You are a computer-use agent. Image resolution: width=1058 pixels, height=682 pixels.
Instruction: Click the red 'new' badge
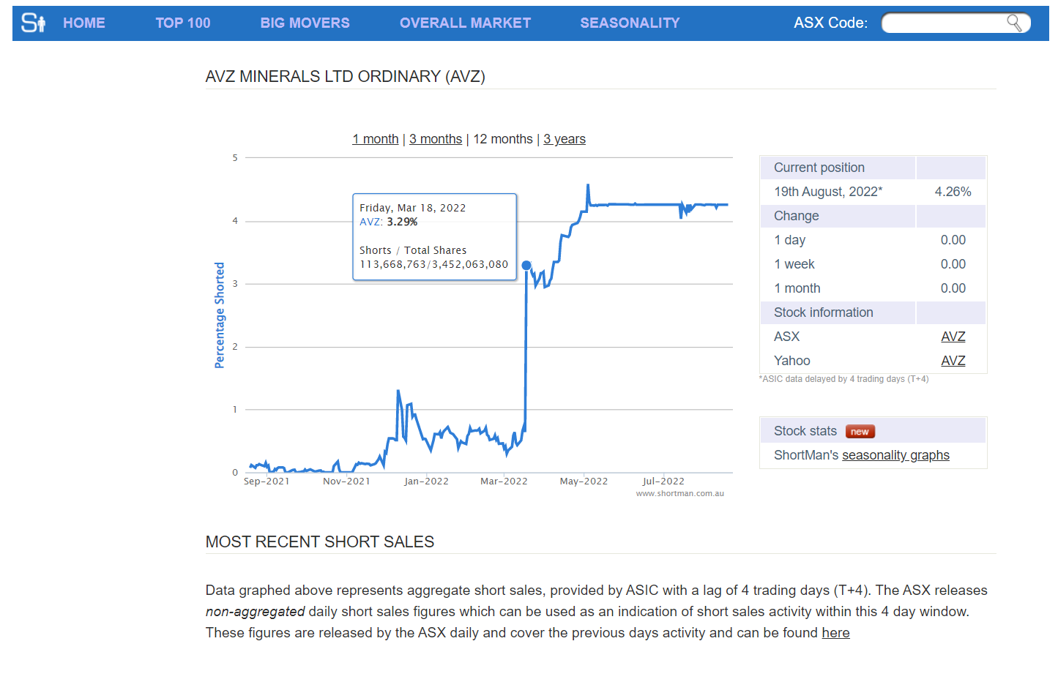point(860,432)
